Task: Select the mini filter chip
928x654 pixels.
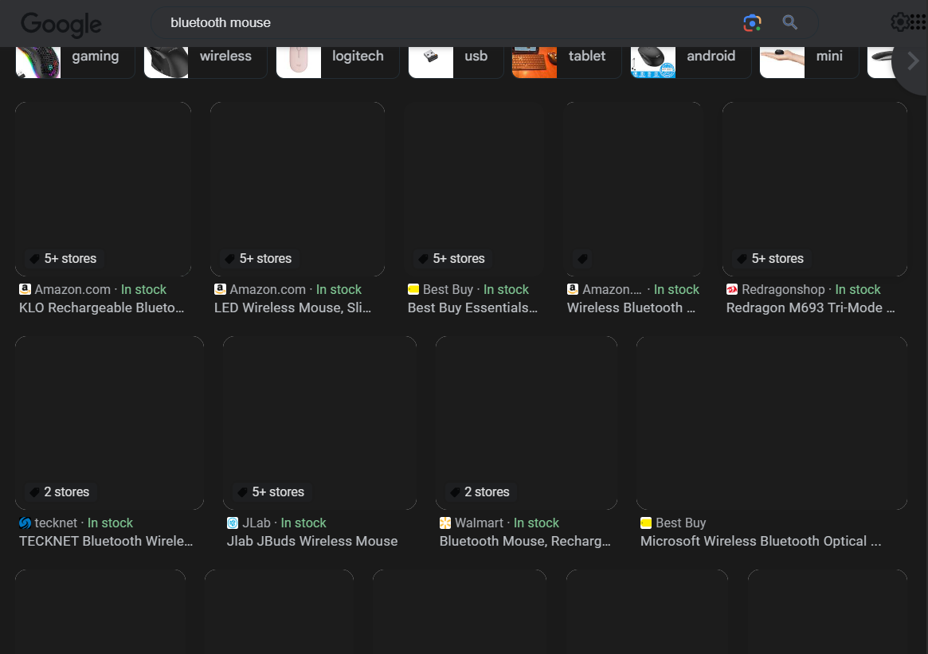Action: (809, 61)
